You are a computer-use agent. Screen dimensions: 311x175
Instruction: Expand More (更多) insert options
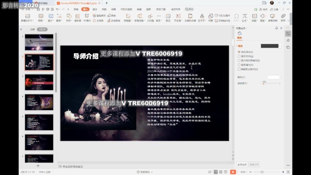159,17
